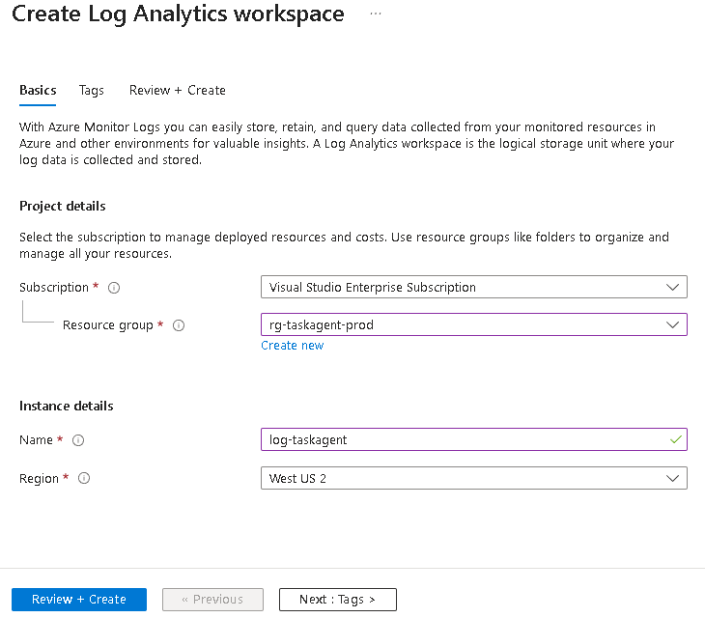The image size is (705, 618).
Task: Click the Region info icon
Action: 84,478
